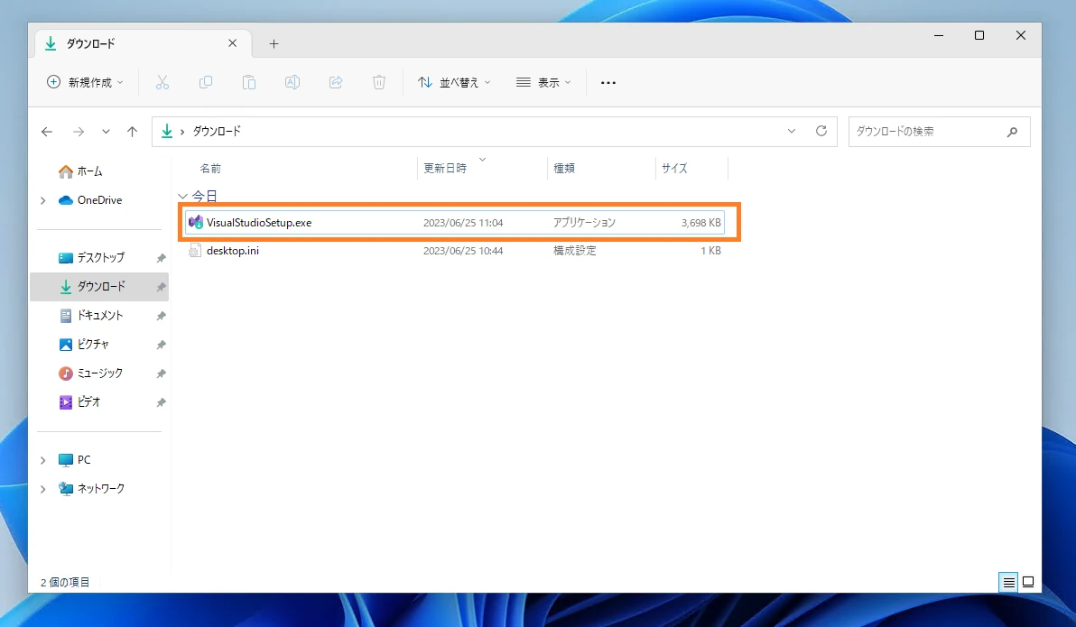Sort by 名前 column header
1076x627 pixels.
click(210, 168)
